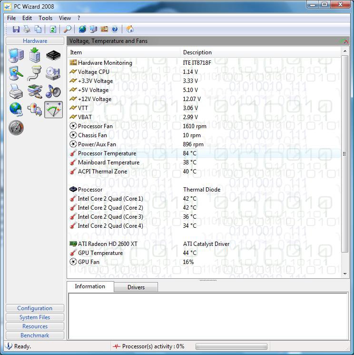Viewport: 354px width, 355px height.
Task: Click the Print toolbar icon
Action: (x=27, y=29)
